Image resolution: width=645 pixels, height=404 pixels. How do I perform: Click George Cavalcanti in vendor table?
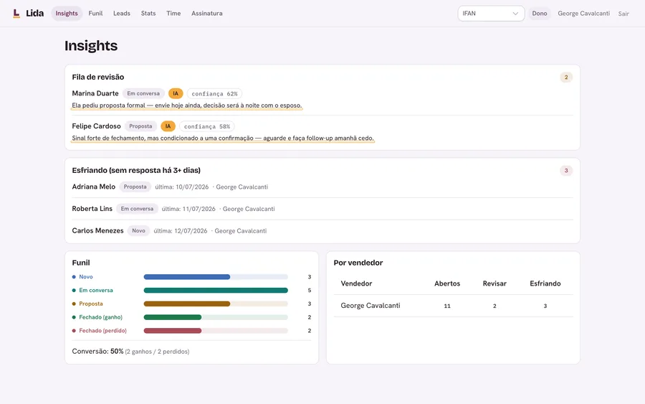371,306
